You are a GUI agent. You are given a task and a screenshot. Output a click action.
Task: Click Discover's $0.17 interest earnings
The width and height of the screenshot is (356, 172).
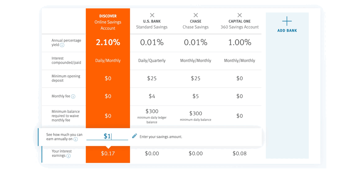108,153
